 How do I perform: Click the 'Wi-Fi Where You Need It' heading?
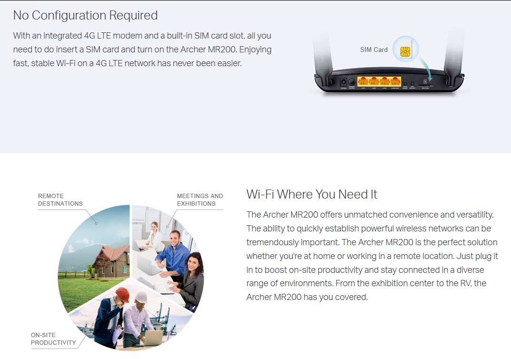[x=311, y=194]
